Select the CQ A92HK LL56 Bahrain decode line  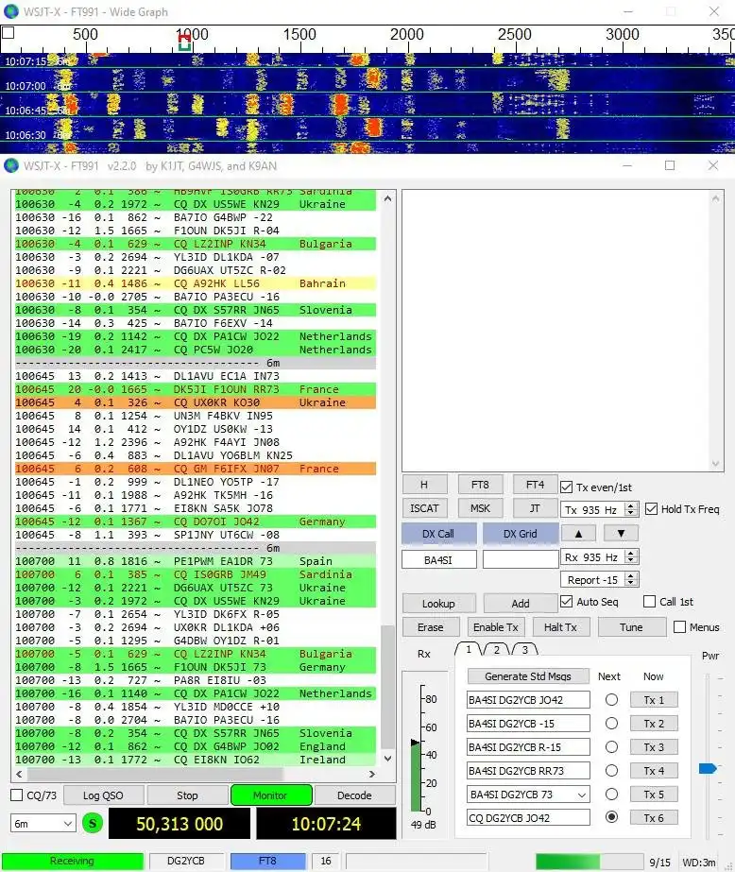click(x=196, y=283)
